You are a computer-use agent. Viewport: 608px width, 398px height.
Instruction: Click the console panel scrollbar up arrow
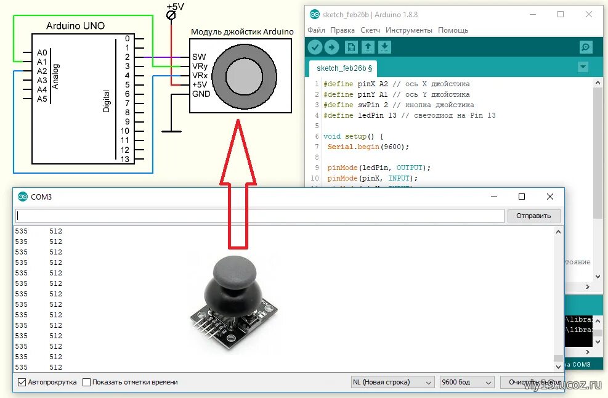[x=598, y=321]
